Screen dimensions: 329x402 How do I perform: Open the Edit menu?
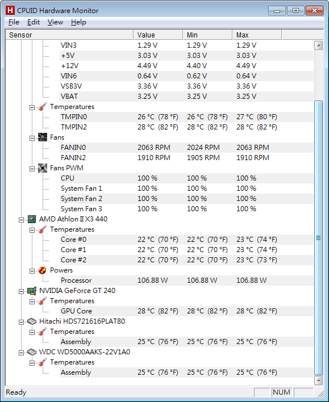(x=34, y=22)
